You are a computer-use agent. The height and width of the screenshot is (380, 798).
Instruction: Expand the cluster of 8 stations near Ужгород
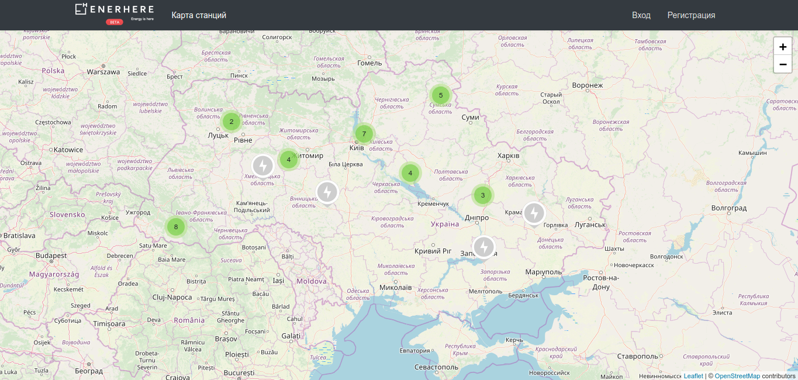coord(176,227)
